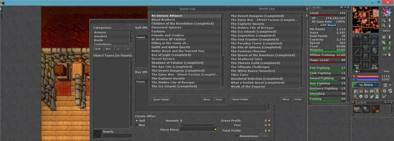Move minimap down one floor
Viewport: 394px width, 141px height.
pyautogui.click(x=389, y=25)
